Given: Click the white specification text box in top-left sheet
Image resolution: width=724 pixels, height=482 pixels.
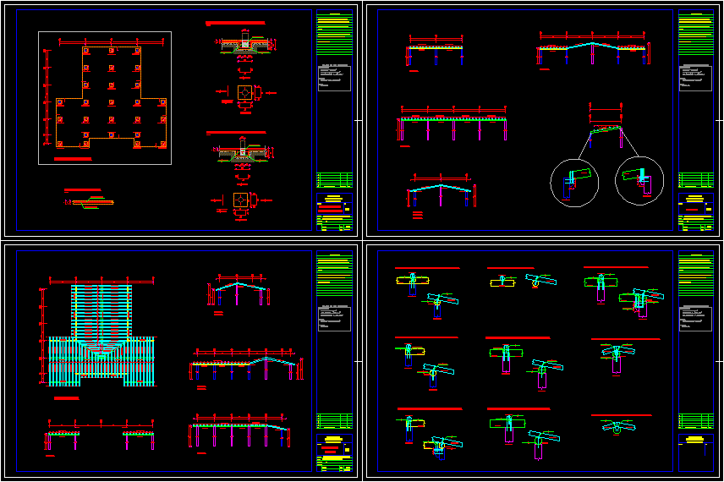Looking at the screenshot, I should (334, 78).
